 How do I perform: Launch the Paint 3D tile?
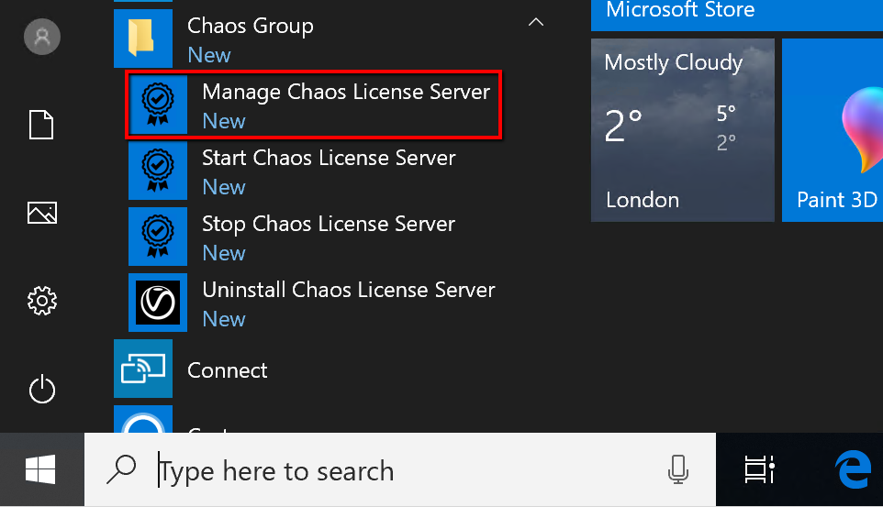(x=833, y=130)
